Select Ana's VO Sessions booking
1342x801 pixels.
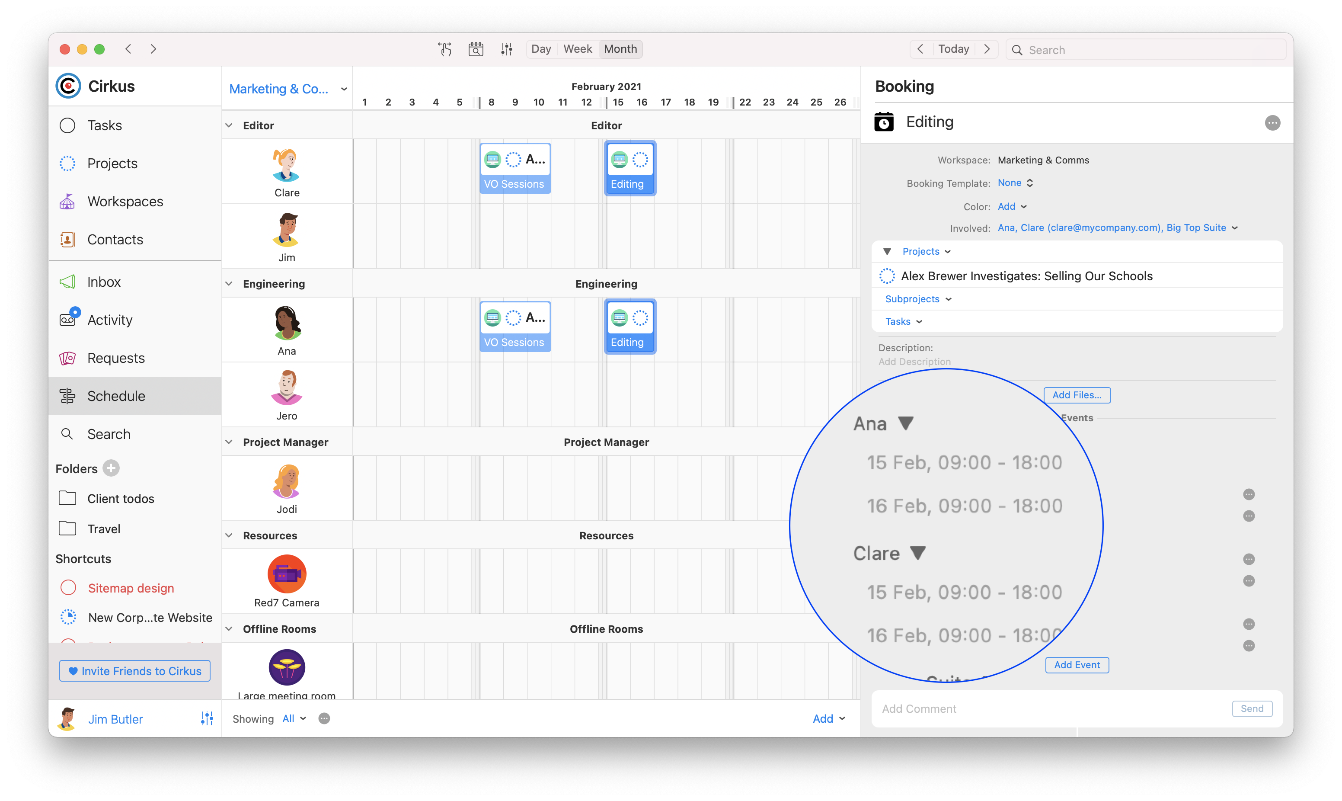515,327
